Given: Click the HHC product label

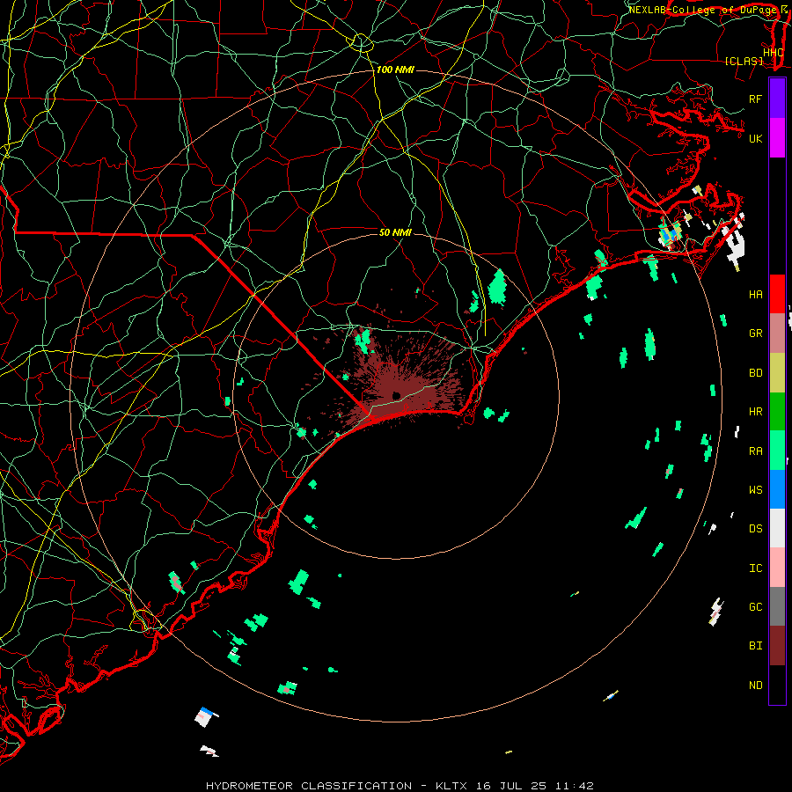Looking at the screenshot, I should point(773,52).
